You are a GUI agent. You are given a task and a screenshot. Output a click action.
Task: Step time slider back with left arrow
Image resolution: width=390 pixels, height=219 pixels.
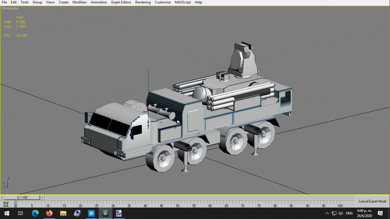point(2,197)
